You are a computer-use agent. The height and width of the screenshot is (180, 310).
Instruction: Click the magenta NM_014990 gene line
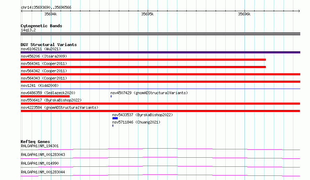click(x=160, y=166)
